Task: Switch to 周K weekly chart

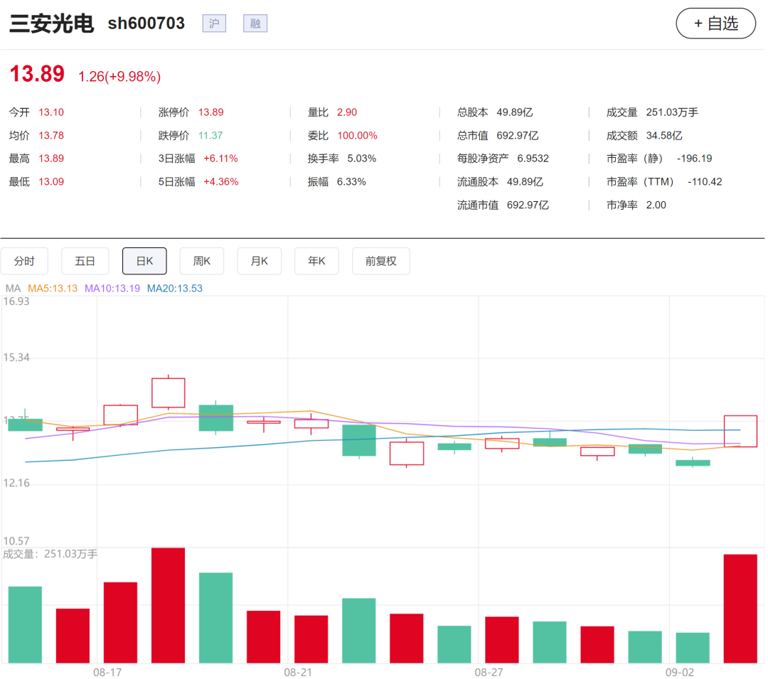Action: pos(202,261)
